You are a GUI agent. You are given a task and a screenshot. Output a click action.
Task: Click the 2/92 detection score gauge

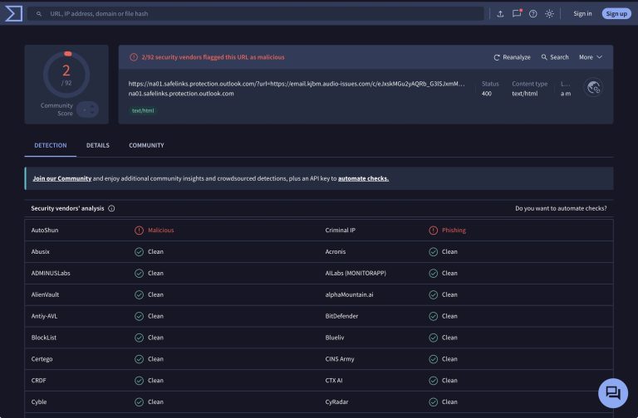click(66, 75)
